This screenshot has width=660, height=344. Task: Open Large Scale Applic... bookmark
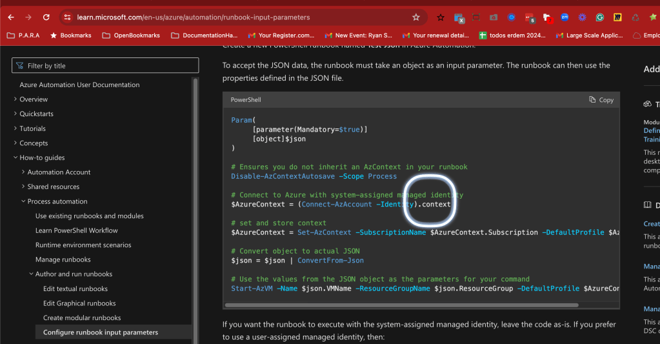tap(589, 35)
